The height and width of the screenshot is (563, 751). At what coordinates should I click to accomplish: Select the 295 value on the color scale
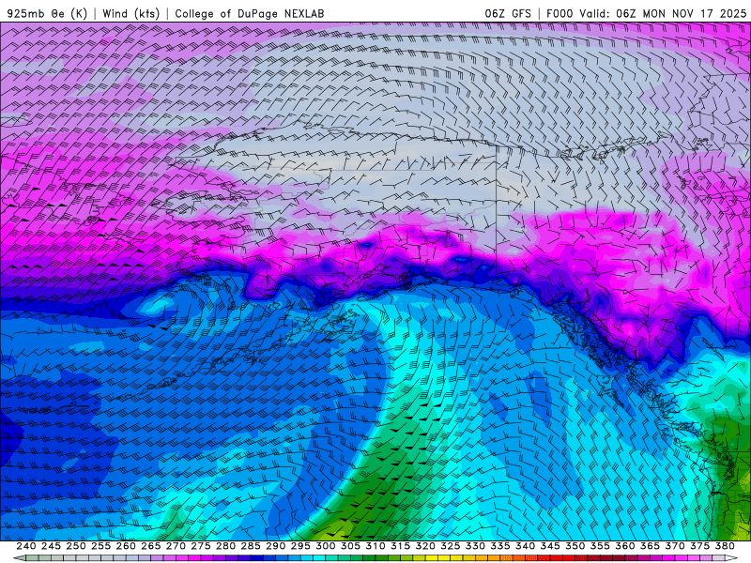(x=300, y=546)
